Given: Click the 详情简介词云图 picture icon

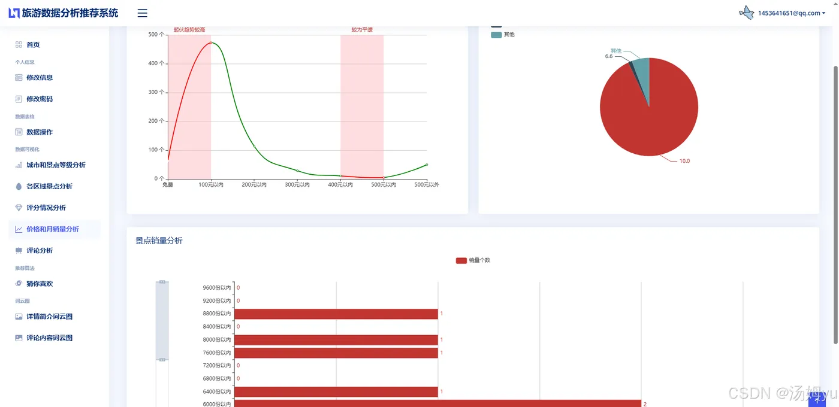Looking at the screenshot, I should tap(19, 317).
